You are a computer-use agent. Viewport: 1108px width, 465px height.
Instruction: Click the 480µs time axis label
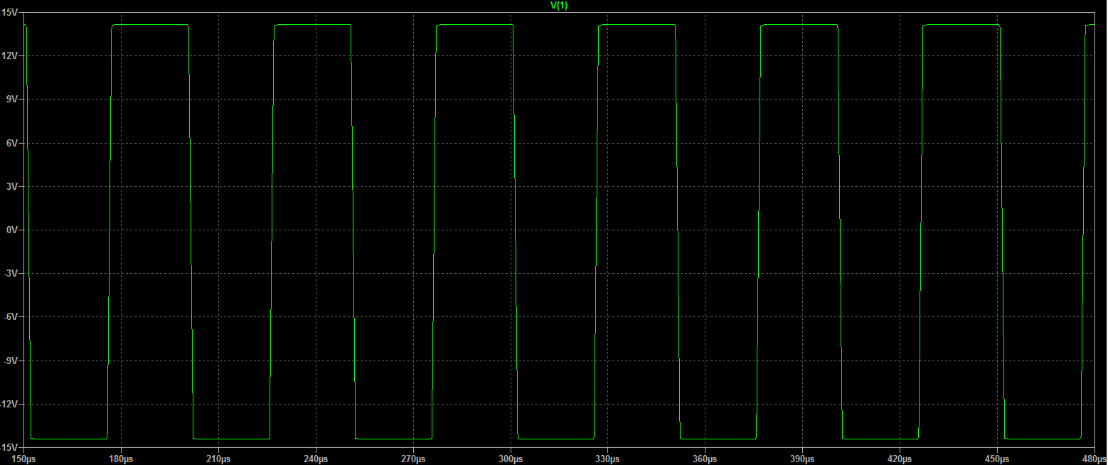point(1092,459)
